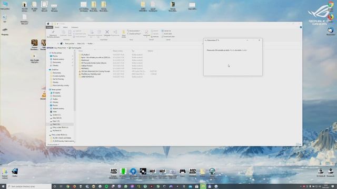Open the blue disc desktop shortcut
This screenshot has width=337, height=189.
coord(133,171)
